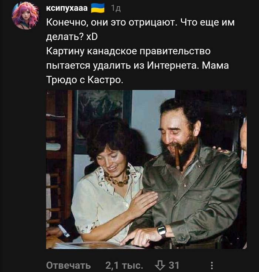Click the 1д comment timestamp
The image size is (259, 272).
coord(116,8)
